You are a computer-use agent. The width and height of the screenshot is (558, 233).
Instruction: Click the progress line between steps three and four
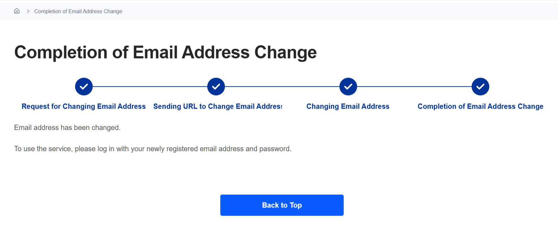pyautogui.click(x=414, y=86)
